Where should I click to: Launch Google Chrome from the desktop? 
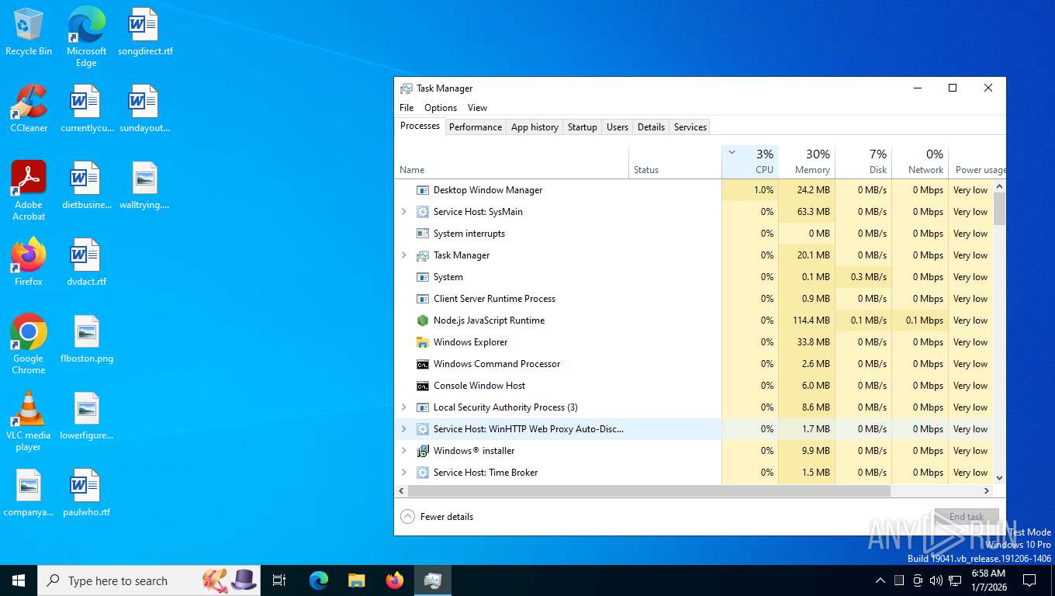[x=29, y=345]
